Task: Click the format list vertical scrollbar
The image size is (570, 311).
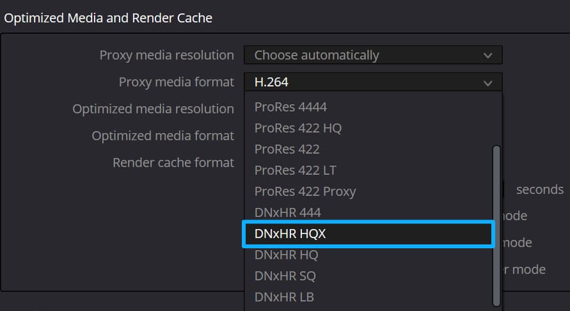Action: pos(496,226)
